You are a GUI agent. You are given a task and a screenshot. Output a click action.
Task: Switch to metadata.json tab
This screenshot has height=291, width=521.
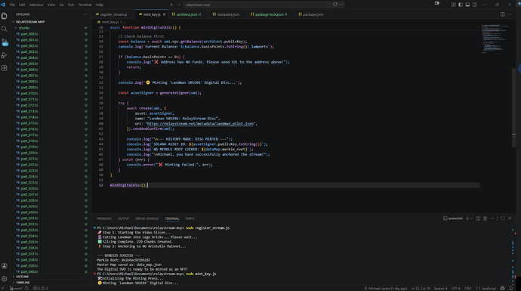click(x=228, y=14)
